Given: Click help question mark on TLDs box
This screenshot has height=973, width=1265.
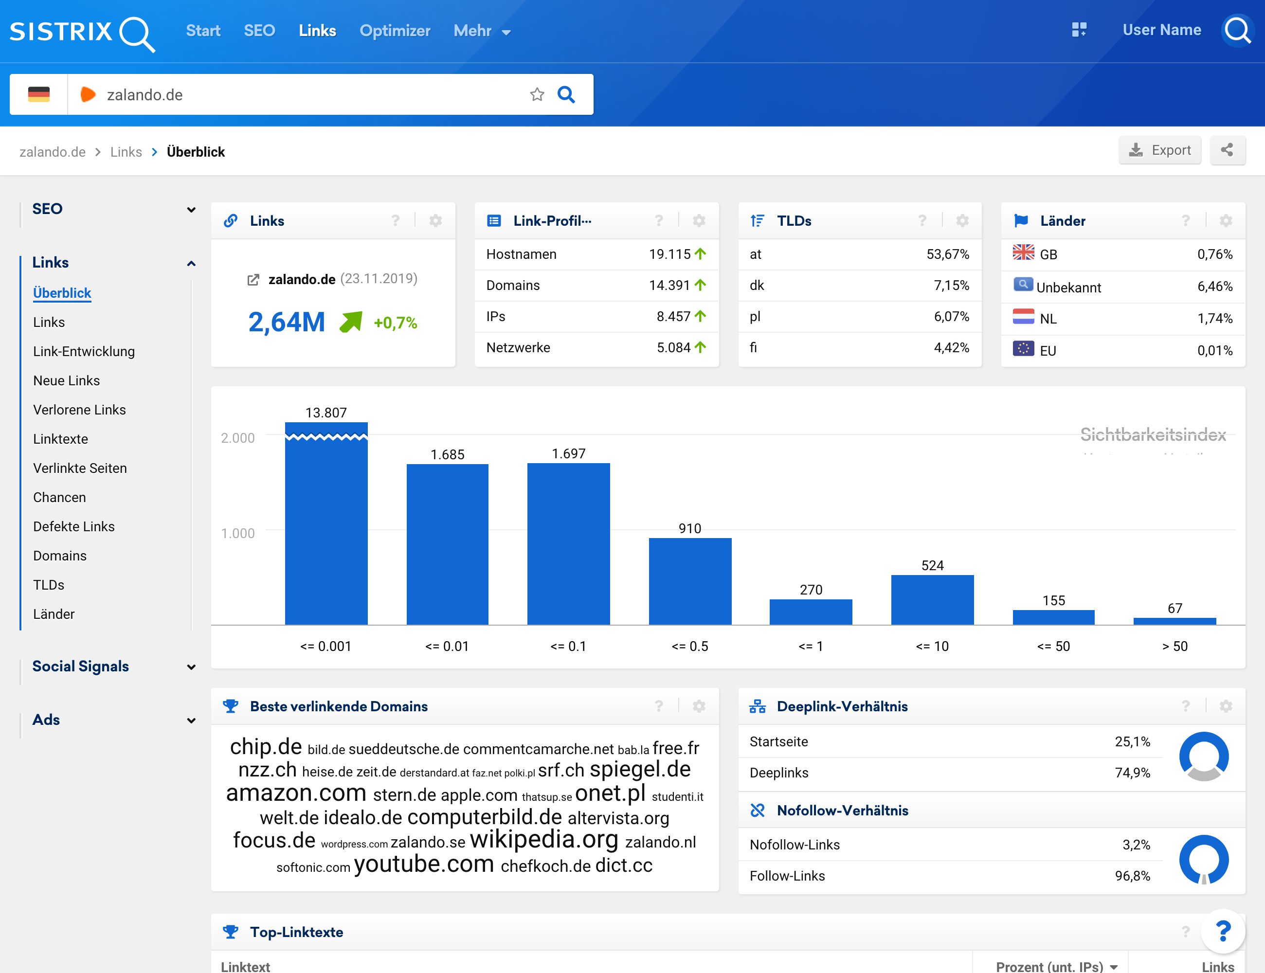Looking at the screenshot, I should point(922,221).
